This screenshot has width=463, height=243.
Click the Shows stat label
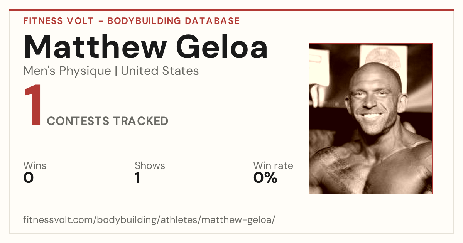tap(150, 166)
